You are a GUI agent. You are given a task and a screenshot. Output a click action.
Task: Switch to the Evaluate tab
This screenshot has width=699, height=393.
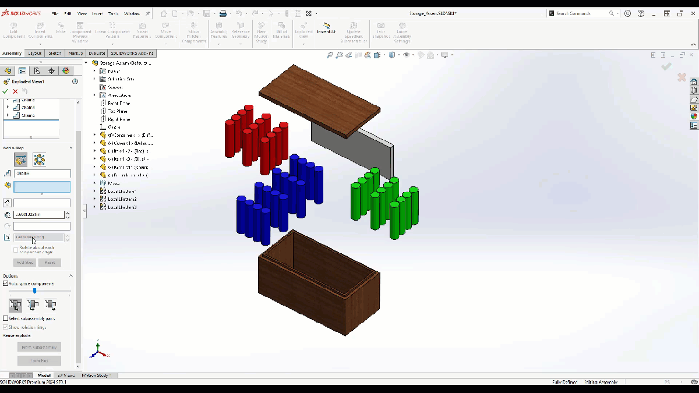click(x=97, y=53)
